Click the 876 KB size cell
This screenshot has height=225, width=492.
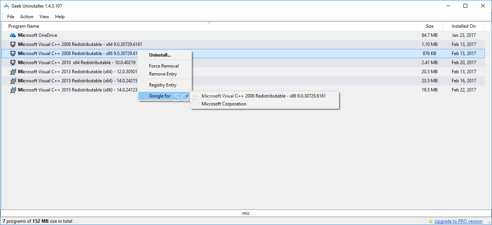coord(429,53)
